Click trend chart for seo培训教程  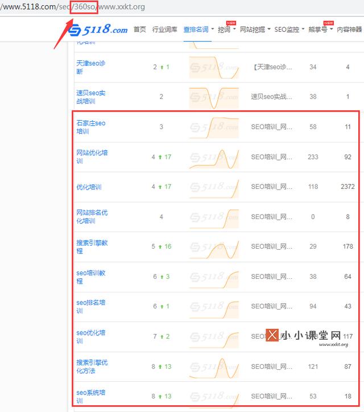214,279
